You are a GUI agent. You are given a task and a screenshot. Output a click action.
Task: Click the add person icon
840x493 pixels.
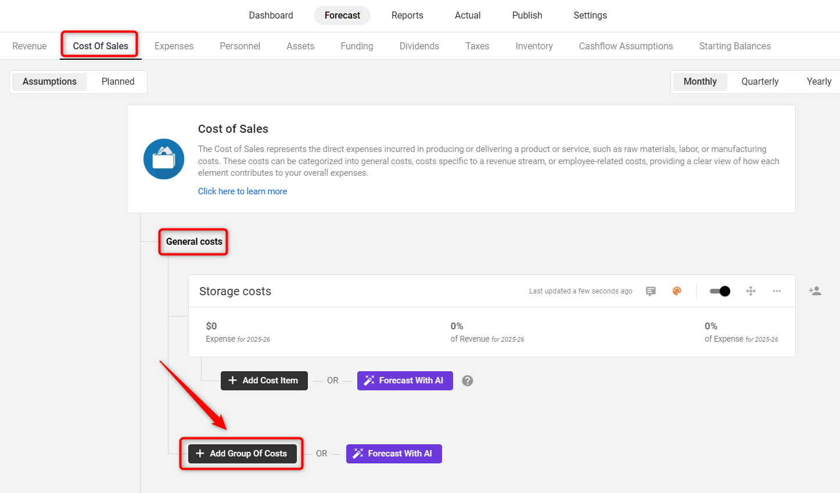click(815, 291)
